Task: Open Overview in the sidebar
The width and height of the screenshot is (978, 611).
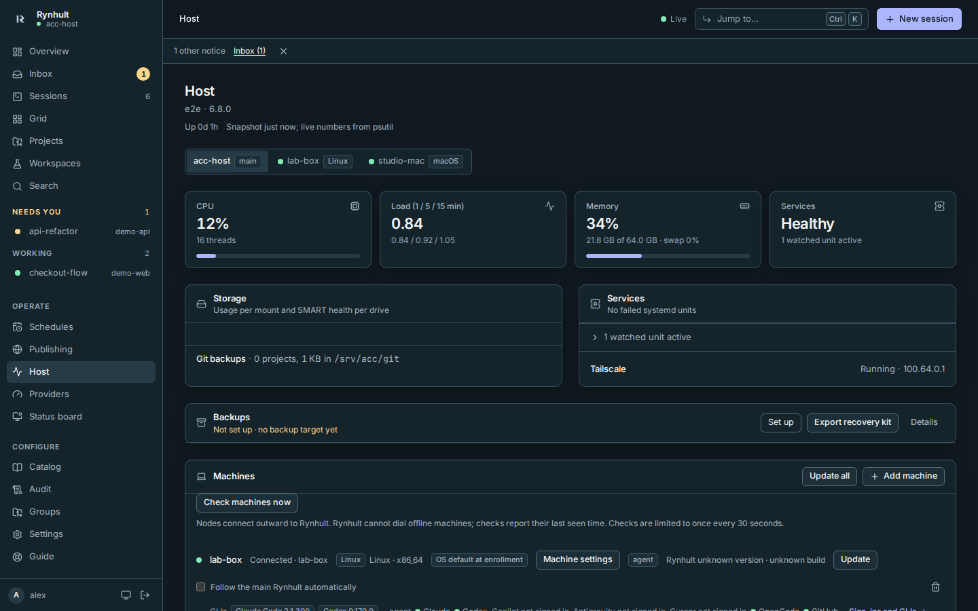Action: pos(81,52)
